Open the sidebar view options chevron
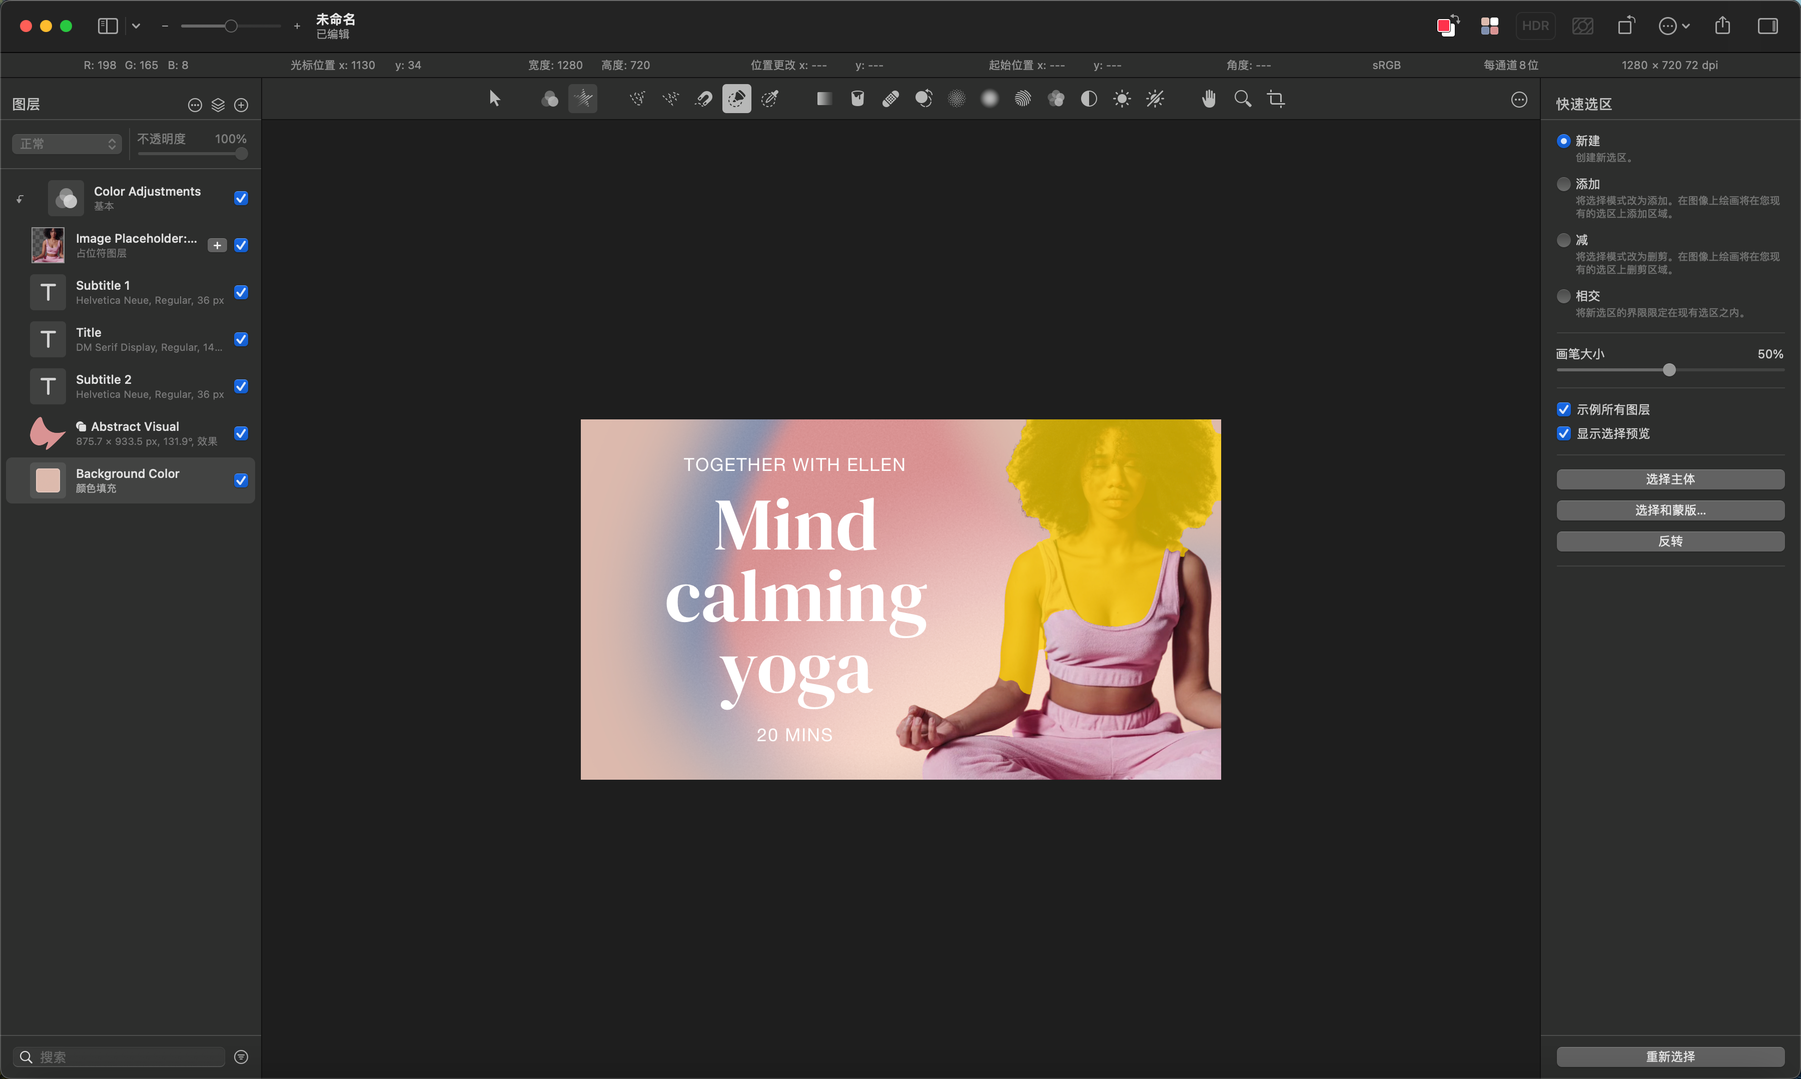Viewport: 1801px width, 1079px height. (136, 26)
